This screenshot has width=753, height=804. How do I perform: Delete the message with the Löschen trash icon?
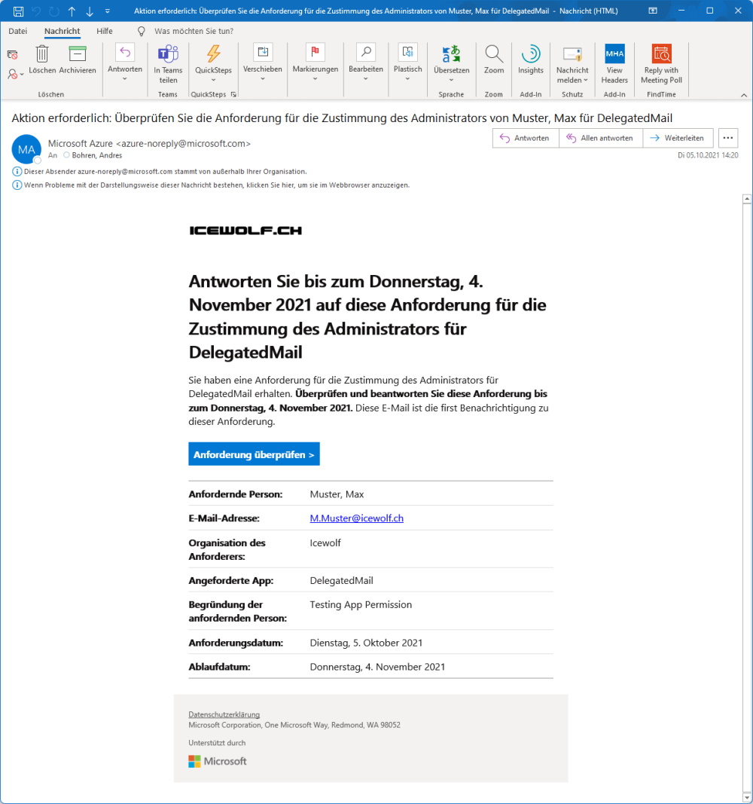pos(42,60)
